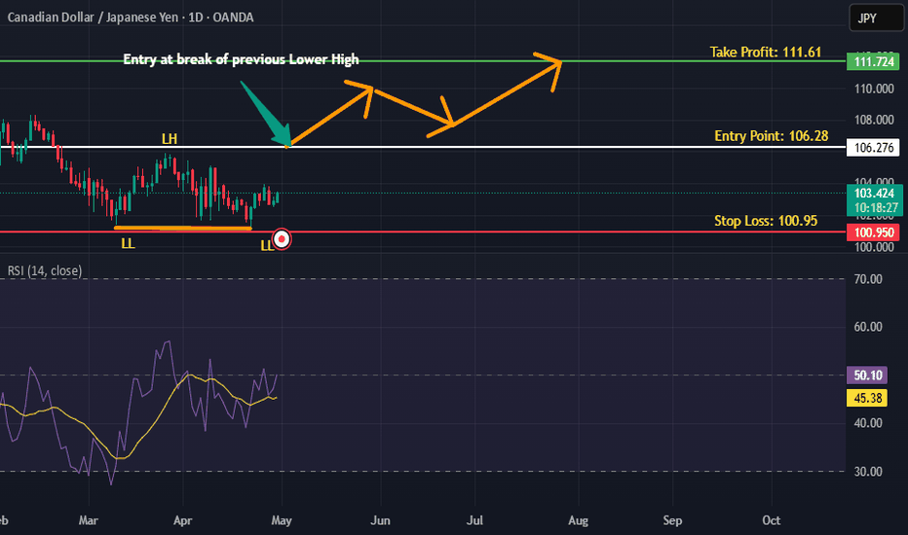
Task: Click the 100.000 price scale label
Action: click(874, 247)
